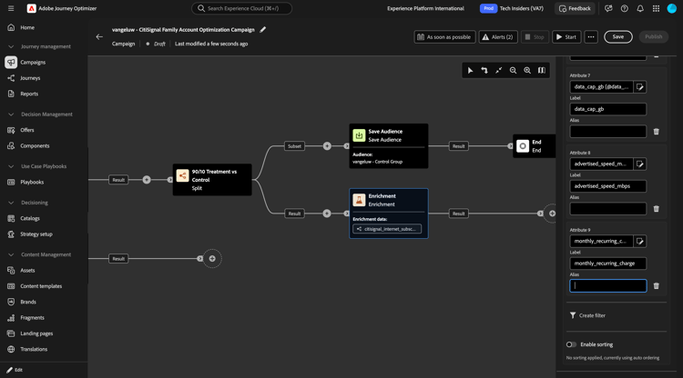This screenshot has height=378, width=683.
Task: Enable the sorting toggle
Action: (571, 344)
